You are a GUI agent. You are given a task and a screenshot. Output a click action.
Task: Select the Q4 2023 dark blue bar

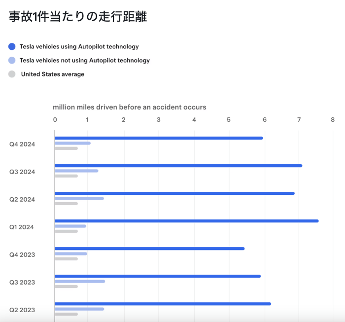(149, 249)
